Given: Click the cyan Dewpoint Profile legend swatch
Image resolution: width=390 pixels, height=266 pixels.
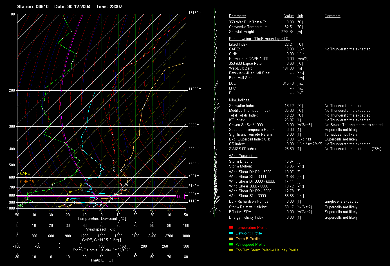Looking at the screenshot, I should point(231,233).
